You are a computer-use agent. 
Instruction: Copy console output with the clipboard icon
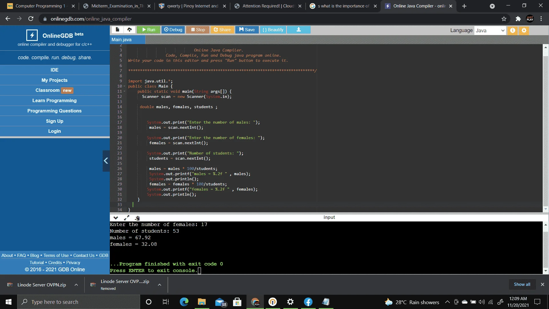click(x=137, y=218)
